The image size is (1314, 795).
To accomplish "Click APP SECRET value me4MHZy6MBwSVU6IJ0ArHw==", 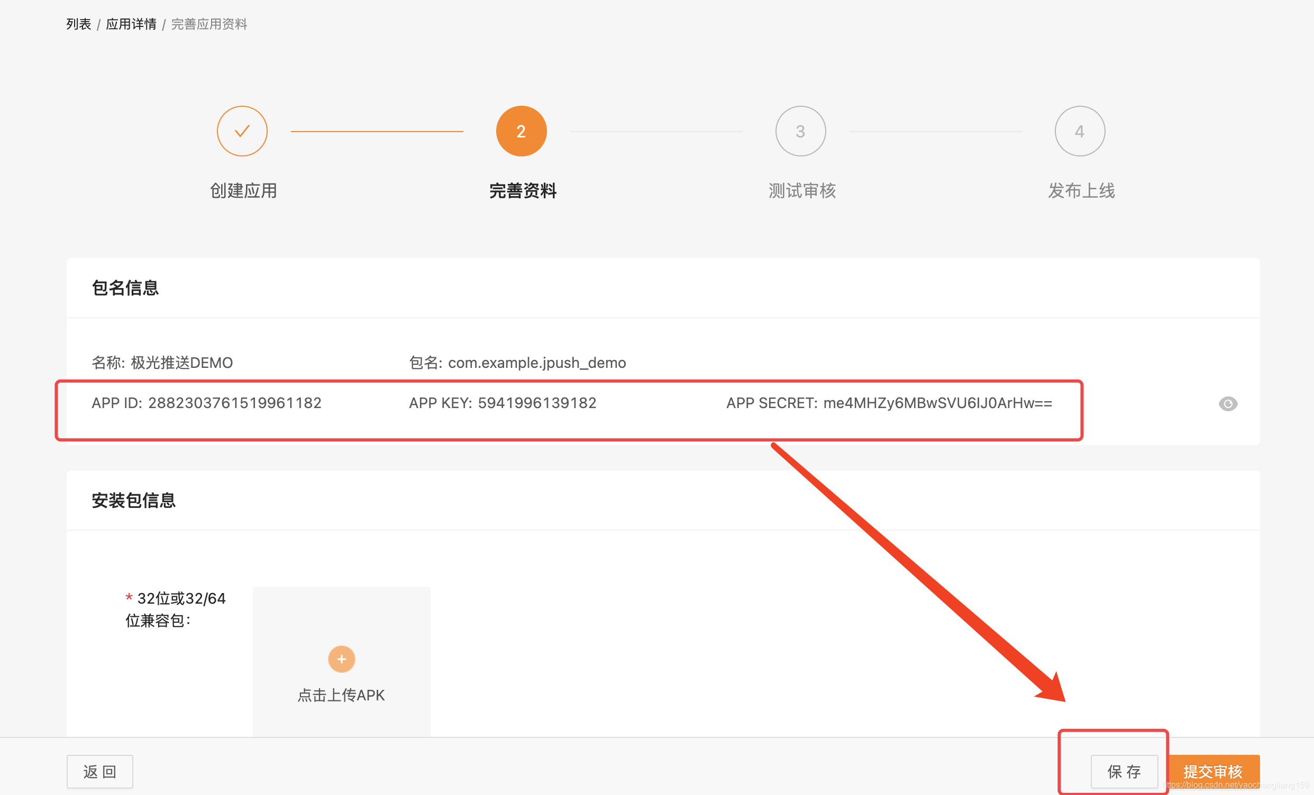I will pos(937,403).
